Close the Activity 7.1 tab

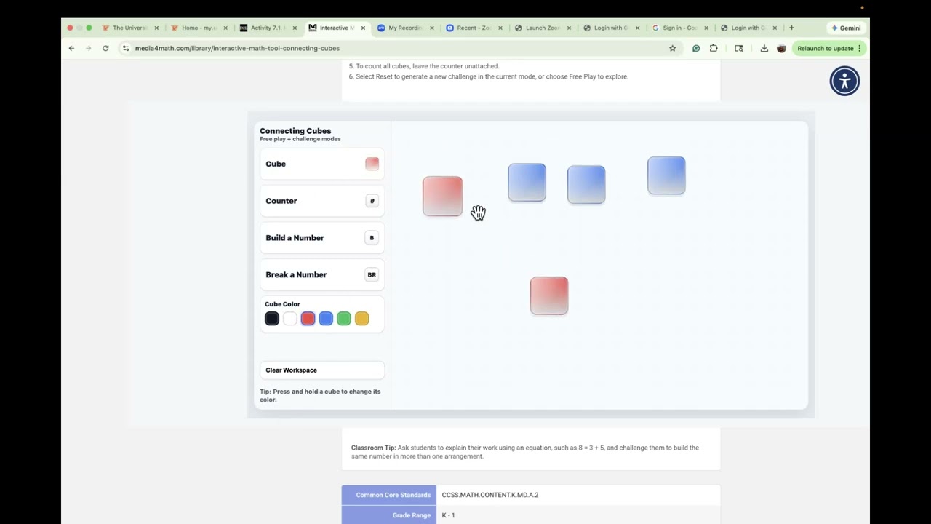point(295,28)
